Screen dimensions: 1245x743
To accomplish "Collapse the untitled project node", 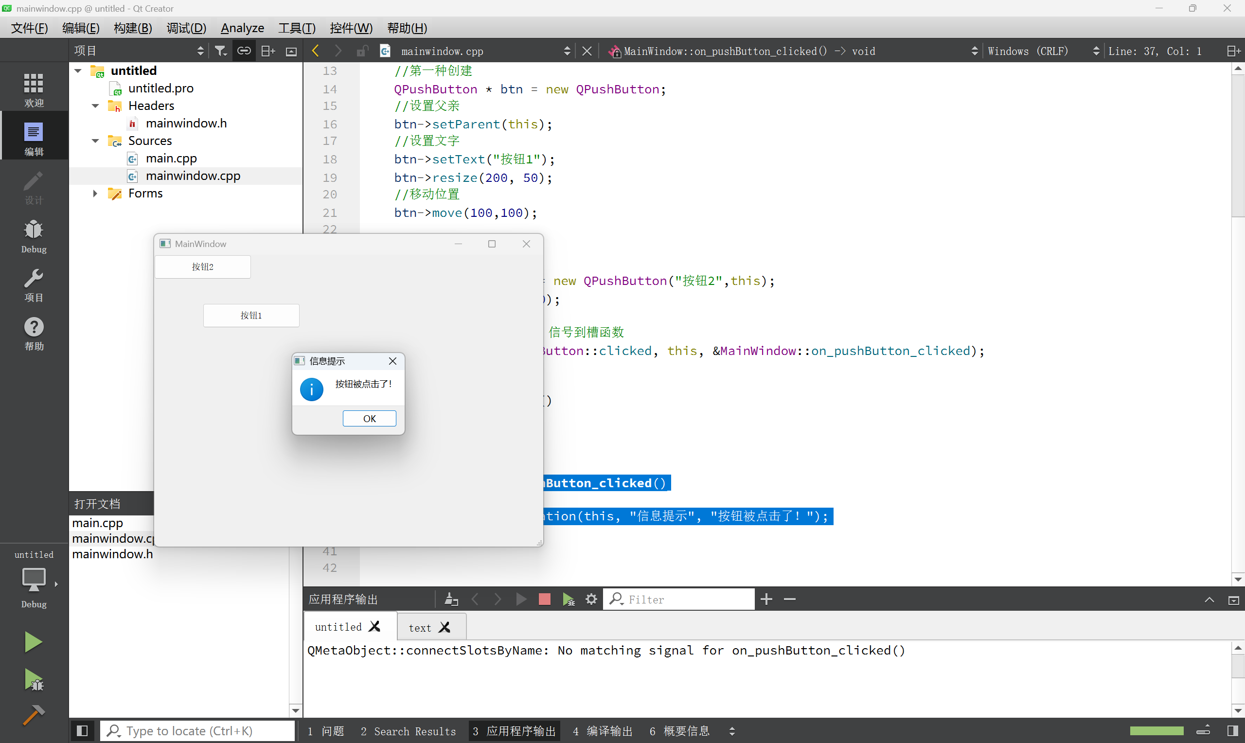I will tap(78, 71).
